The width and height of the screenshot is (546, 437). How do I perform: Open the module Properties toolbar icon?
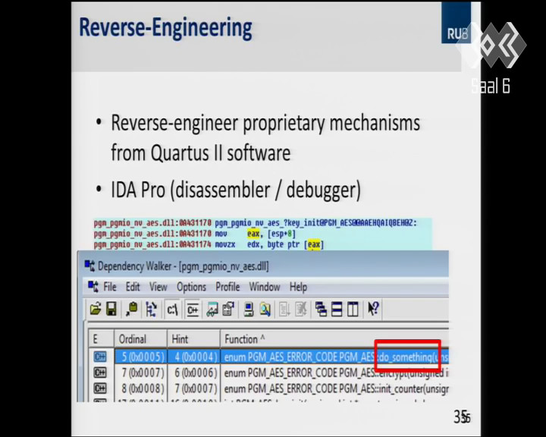(x=228, y=309)
